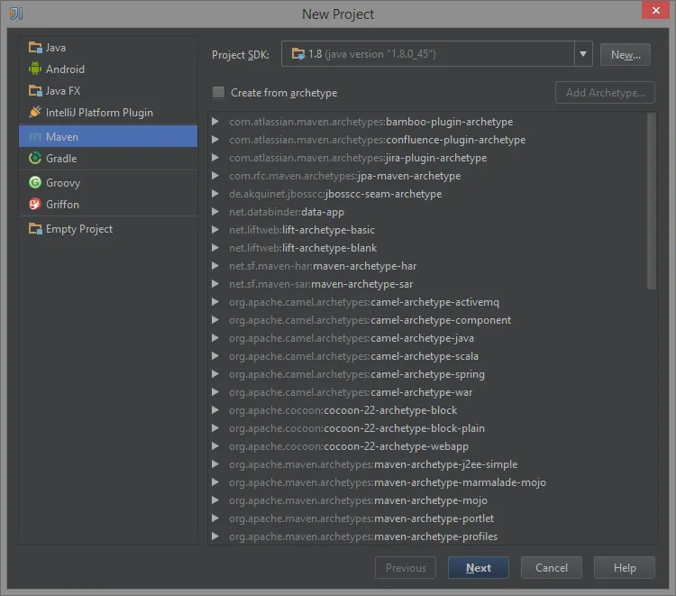Image resolution: width=676 pixels, height=596 pixels.
Task: Open the Help button
Action: pyautogui.click(x=625, y=568)
